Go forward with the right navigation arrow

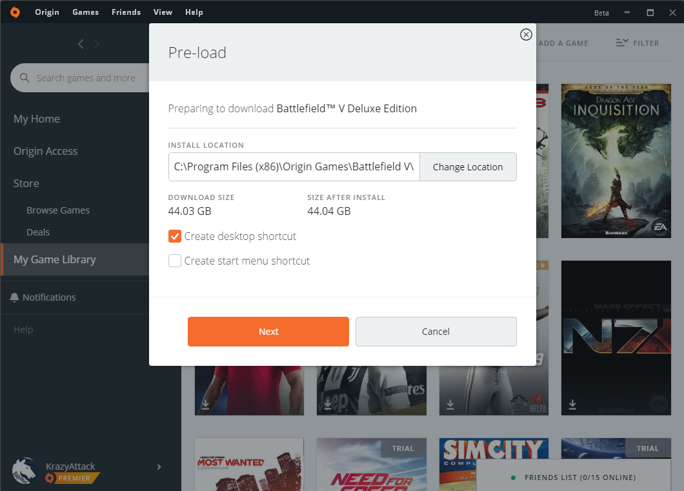click(97, 44)
